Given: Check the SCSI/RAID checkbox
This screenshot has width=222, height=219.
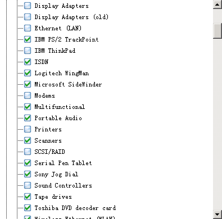Looking at the screenshot, I should point(28,152).
